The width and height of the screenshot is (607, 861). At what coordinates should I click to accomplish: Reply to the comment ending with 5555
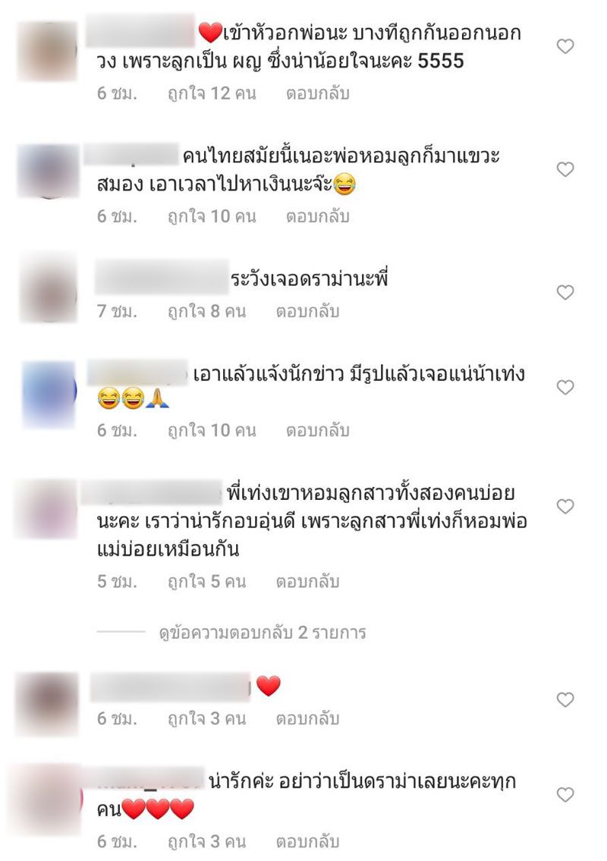[x=317, y=93]
